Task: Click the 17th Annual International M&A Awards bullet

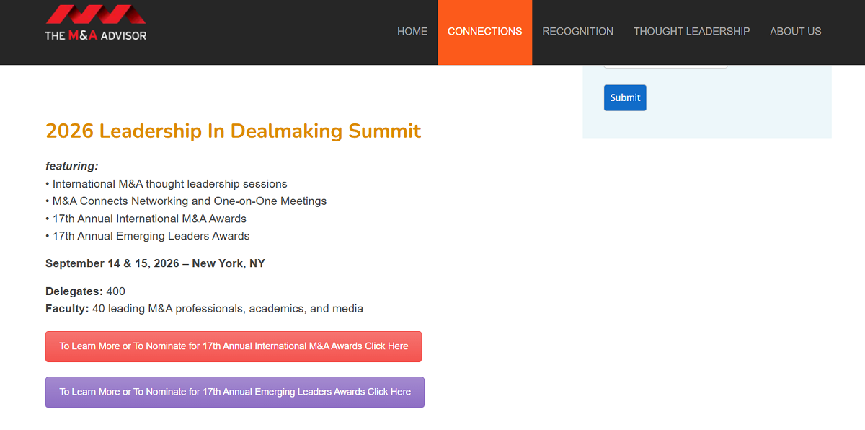Action: point(146,218)
